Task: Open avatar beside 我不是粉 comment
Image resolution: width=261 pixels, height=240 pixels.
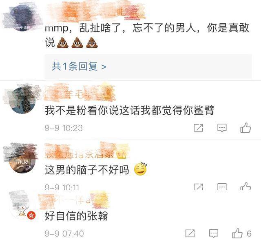Action: pyautogui.click(x=22, y=100)
